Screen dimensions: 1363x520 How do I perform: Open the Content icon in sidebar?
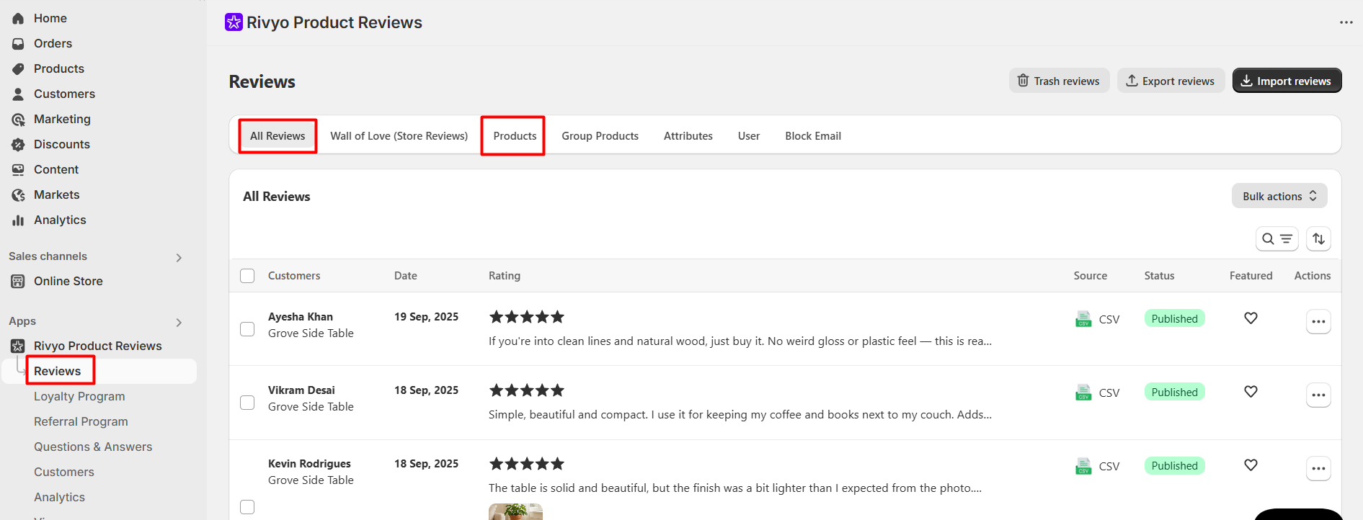coord(18,169)
